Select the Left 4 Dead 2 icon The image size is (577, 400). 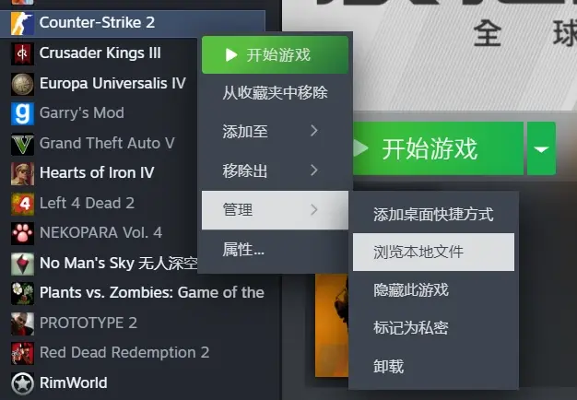click(22, 204)
